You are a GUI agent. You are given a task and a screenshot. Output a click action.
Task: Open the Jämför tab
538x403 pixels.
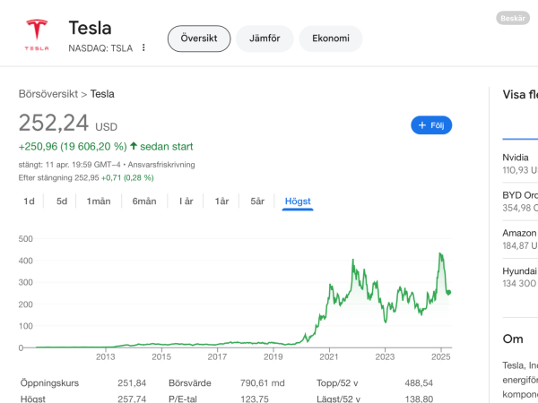pos(265,39)
